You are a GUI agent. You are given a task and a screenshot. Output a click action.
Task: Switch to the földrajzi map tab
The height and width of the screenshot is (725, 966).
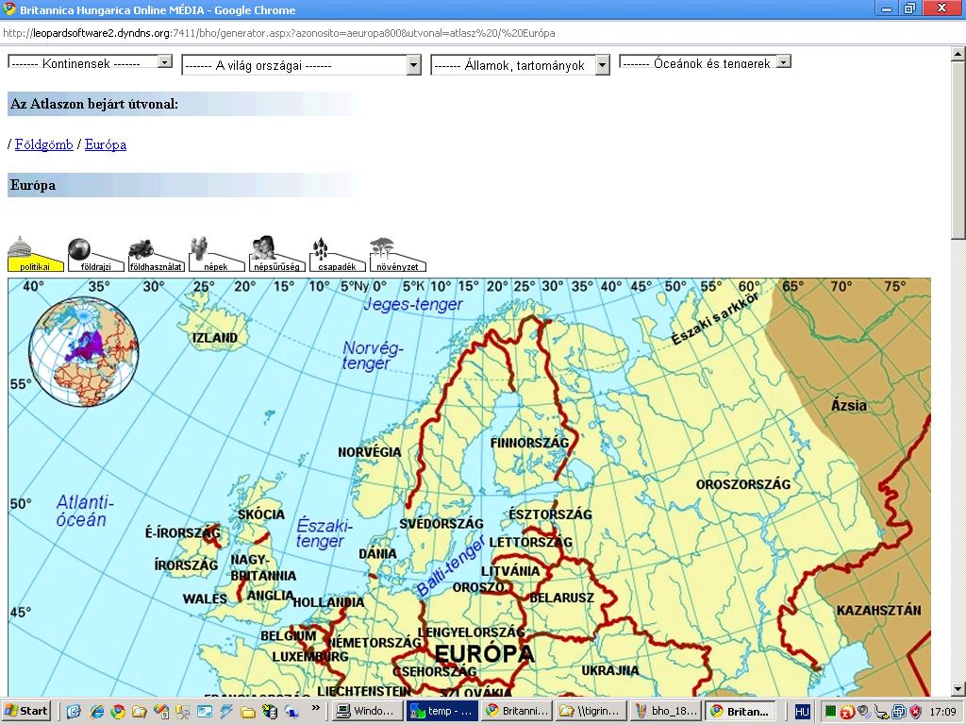95,255
